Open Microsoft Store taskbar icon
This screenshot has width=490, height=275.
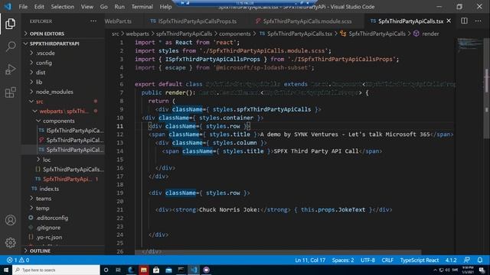tap(156, 270)
